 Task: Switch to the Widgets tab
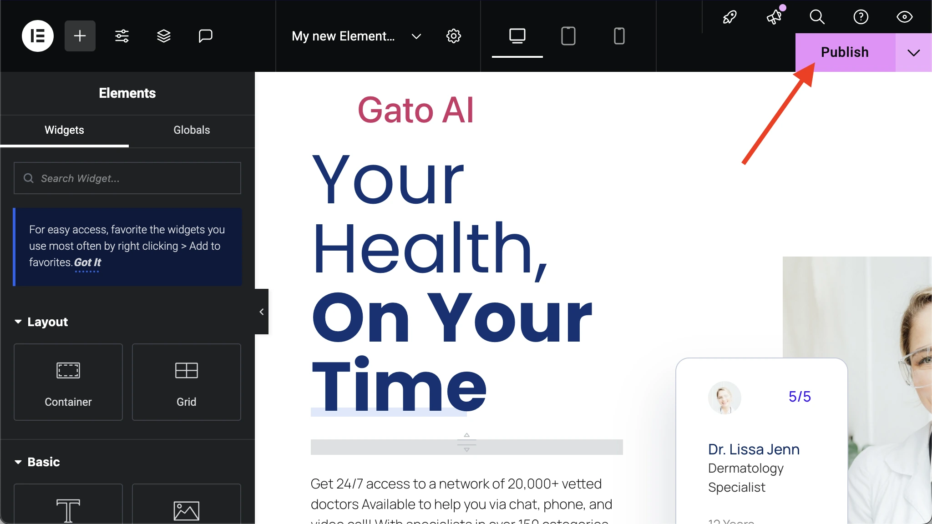click(64, 130)
